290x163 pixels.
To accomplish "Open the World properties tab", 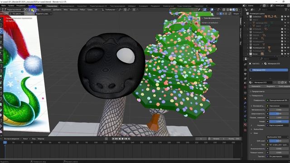I will (x=245, y=87).
